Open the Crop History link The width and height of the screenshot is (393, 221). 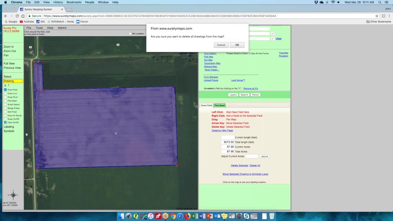pyautogui.click(x=210, y=53)
